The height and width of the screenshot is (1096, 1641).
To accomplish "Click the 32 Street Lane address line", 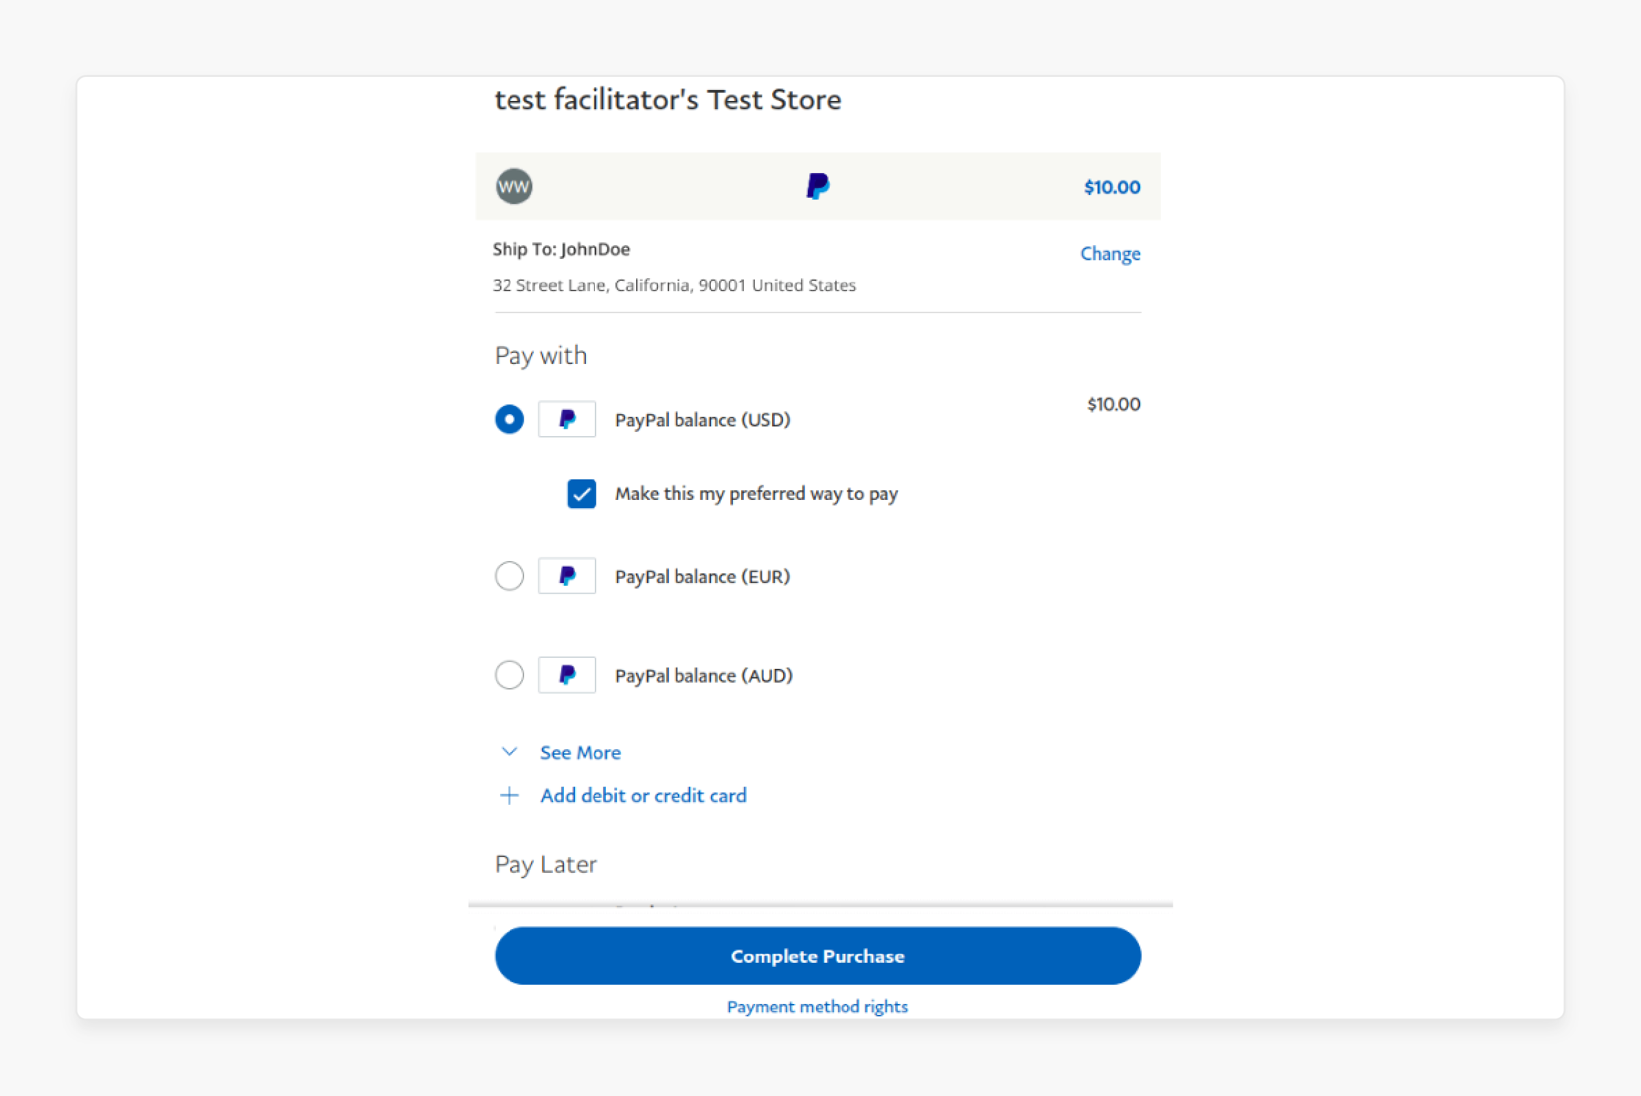I will click(x=674, y=285).
